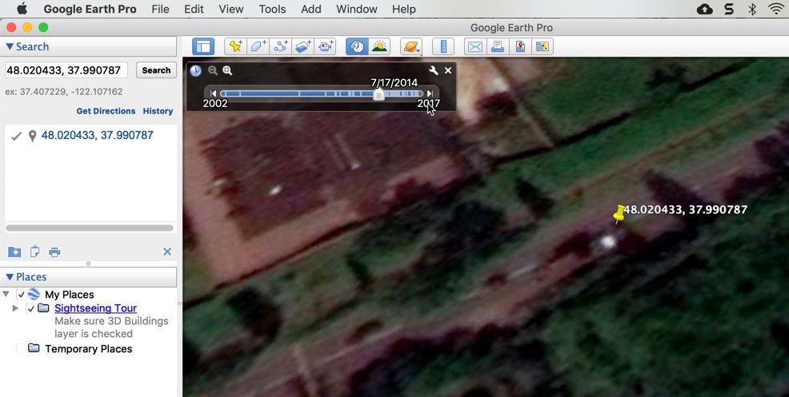Select the My Places tree item
The image size is (789, 397).
(69, 295)
